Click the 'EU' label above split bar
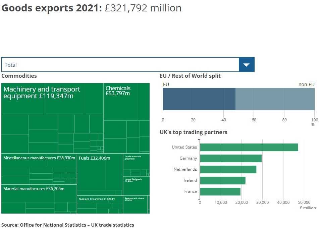Viewport: 320px width, 229px height. pyautogui.click(x=166, y=84)
